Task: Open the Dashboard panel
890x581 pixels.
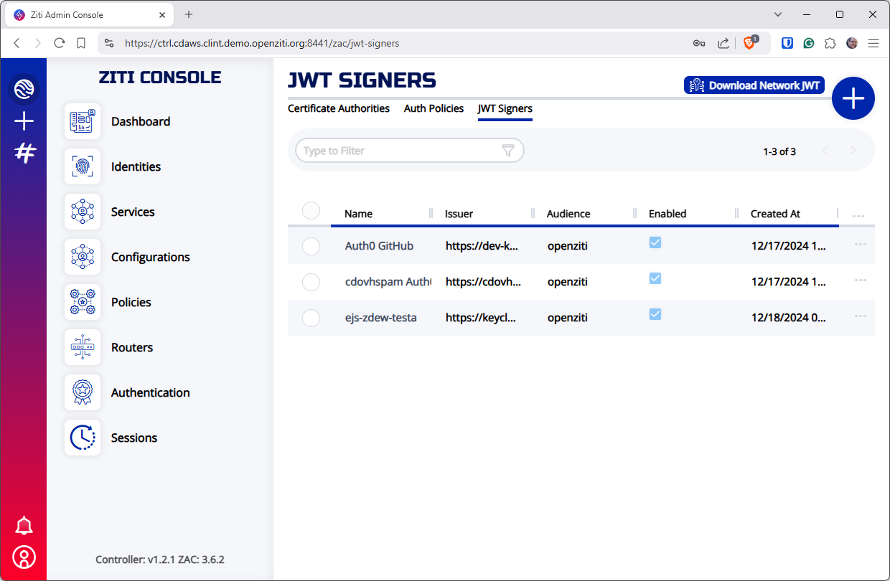Action: coord(141,121)
